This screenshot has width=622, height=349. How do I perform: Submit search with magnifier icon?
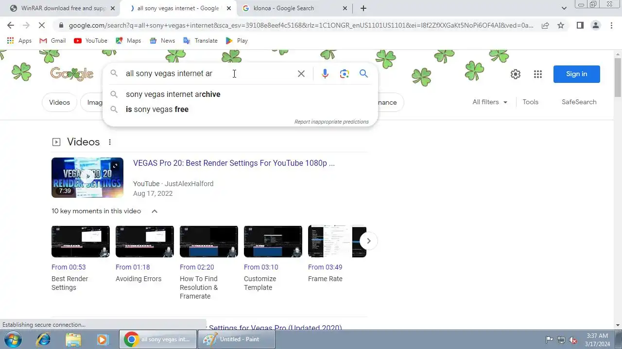point(363,74)
